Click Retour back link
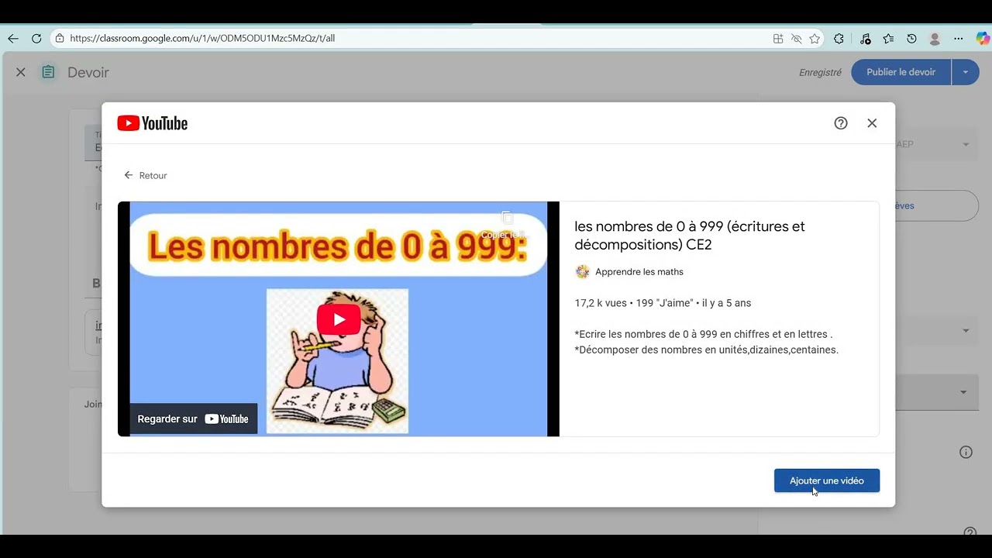The image size is (992, 558). (x=146, y=176)
